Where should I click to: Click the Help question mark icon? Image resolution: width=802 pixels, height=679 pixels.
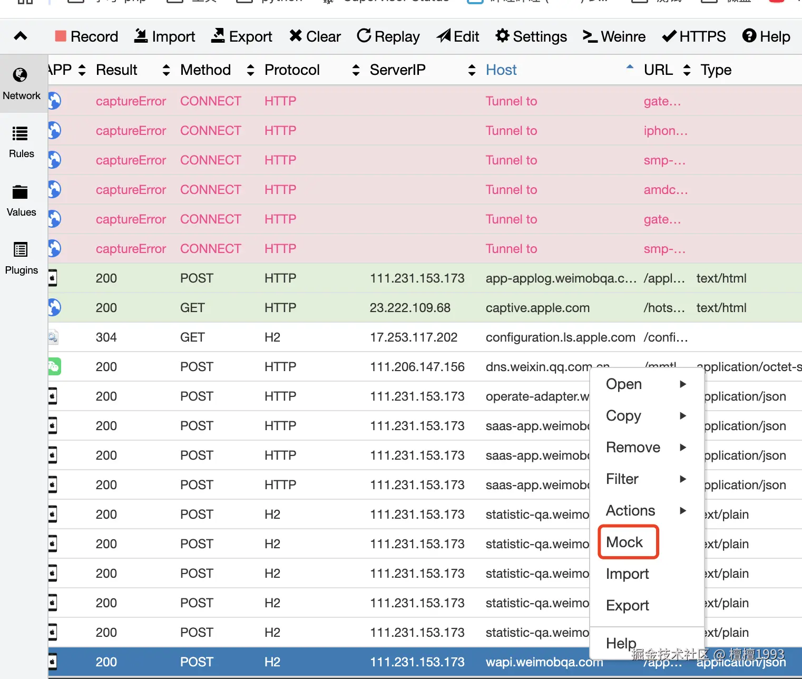749,35
